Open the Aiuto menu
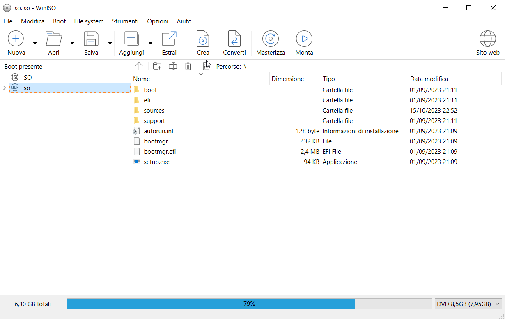This screenshot has height=319, width=505. click(x=184, y=21)
